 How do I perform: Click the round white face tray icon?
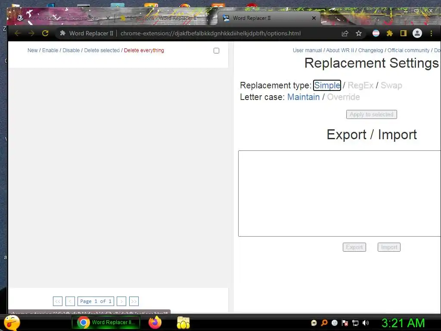tap(334, 323)
